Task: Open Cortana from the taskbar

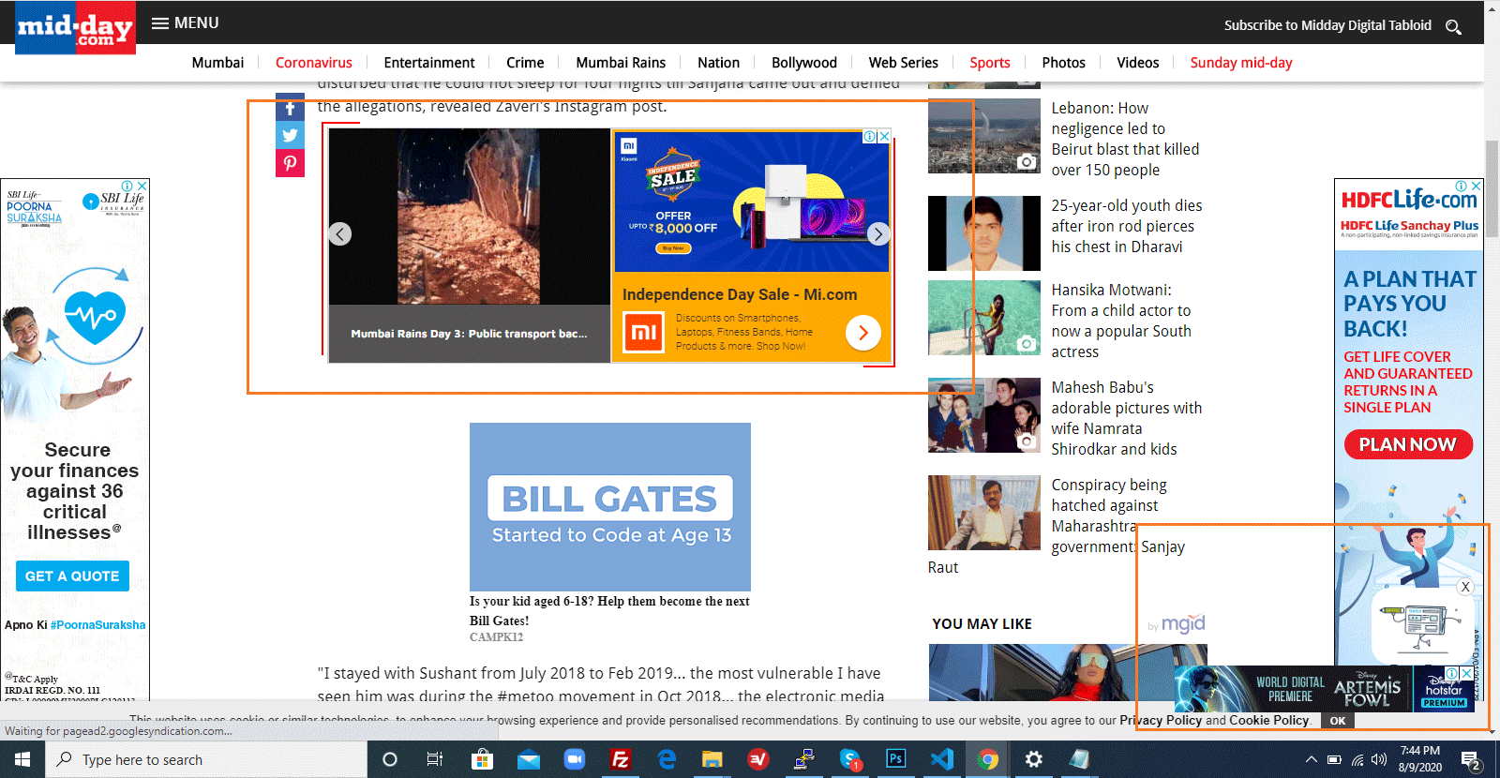Action: [390, 759]
